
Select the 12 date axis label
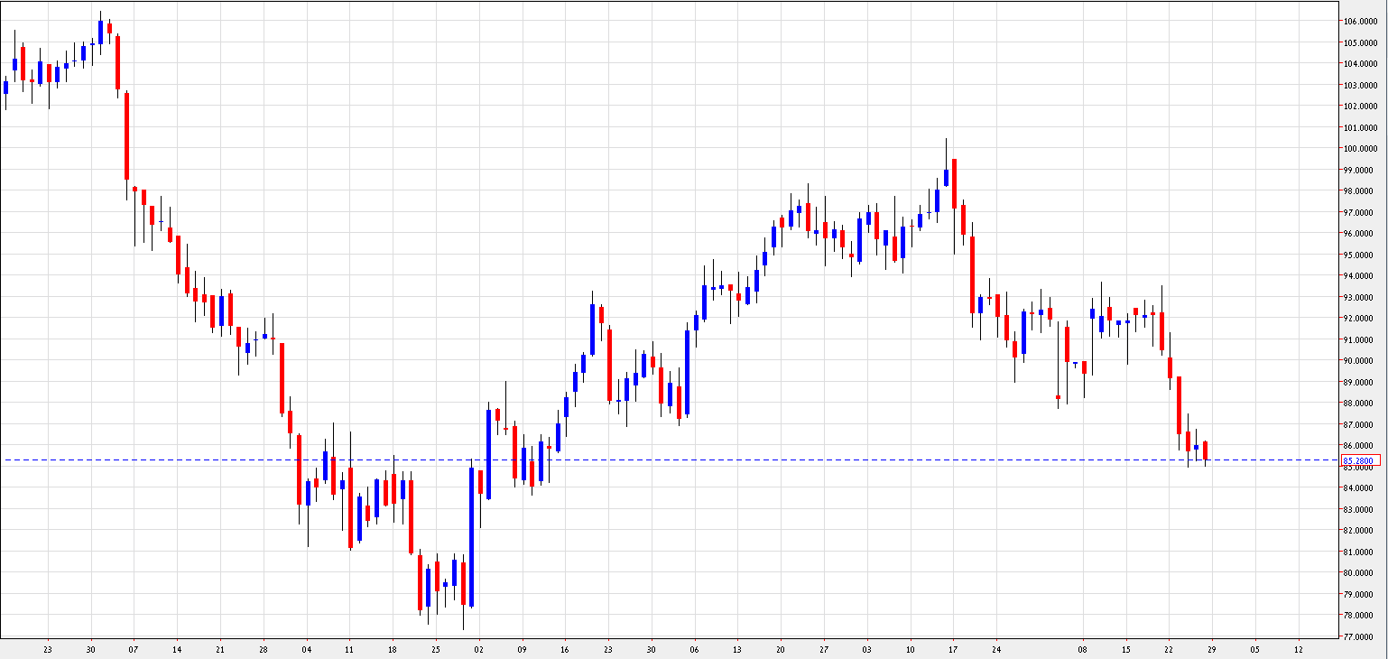(1299, 649)
